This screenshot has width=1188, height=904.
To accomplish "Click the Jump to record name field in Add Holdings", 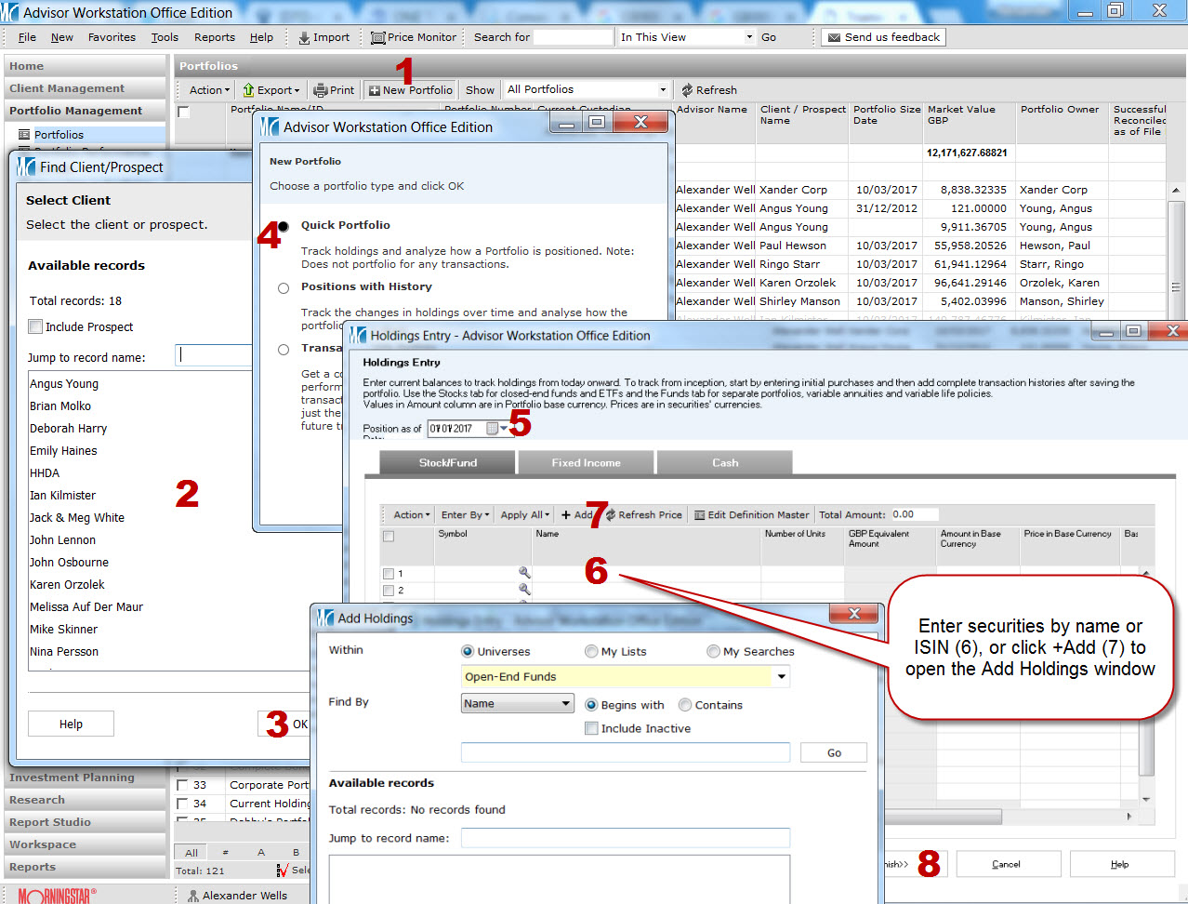I will pos(625,838).
